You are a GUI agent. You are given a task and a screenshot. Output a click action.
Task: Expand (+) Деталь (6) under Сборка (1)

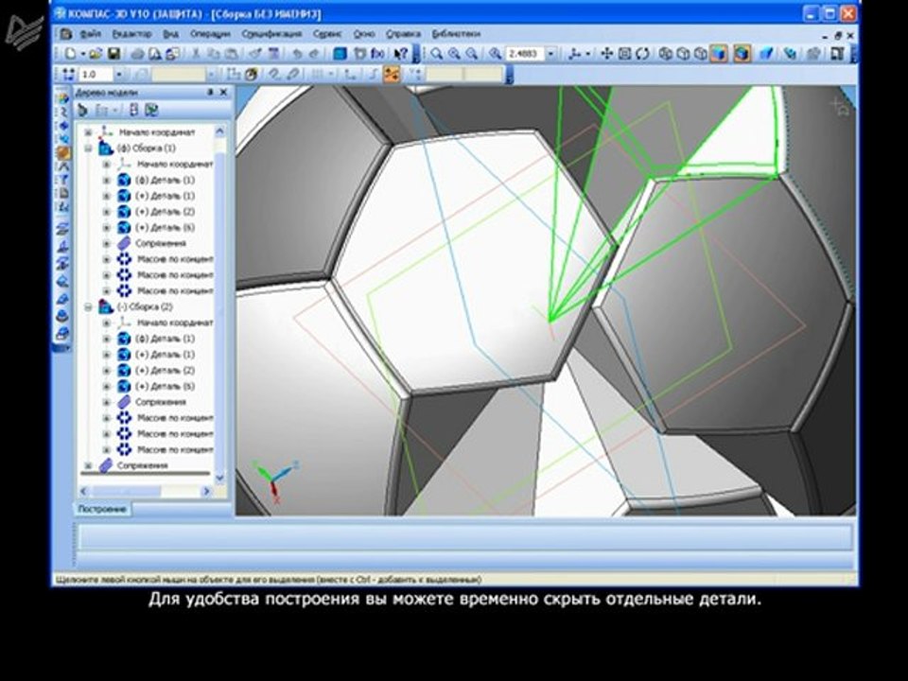pyautogui.click(x=107, y=228)
